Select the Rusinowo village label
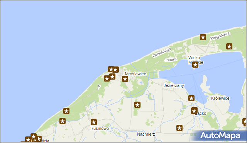247x143 pixels. coord(100,128)
